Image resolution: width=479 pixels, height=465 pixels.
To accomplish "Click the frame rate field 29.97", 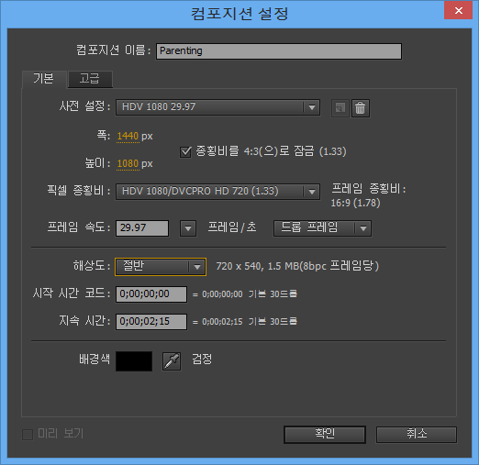I will coord(142,228).
